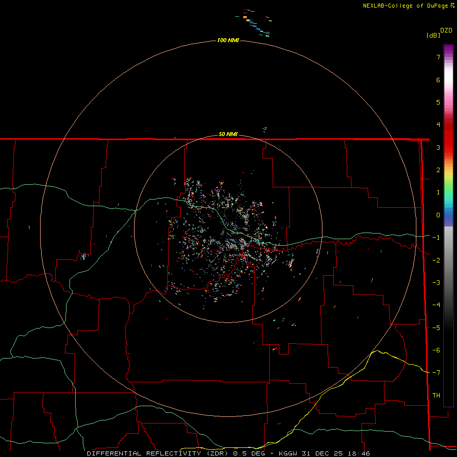Click the echo streaks north of 100 NMI ring

point(254,23)
